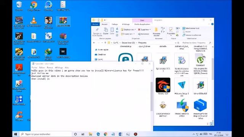The height and width of the screenshot is (137, 244).
Task: Select the Facebook messenger installer disc icon
Action: pos(181,64)
